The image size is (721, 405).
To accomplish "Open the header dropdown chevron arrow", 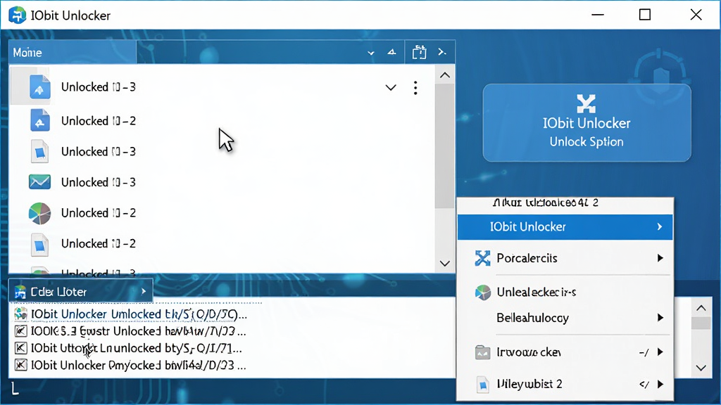I will [370, 53].
